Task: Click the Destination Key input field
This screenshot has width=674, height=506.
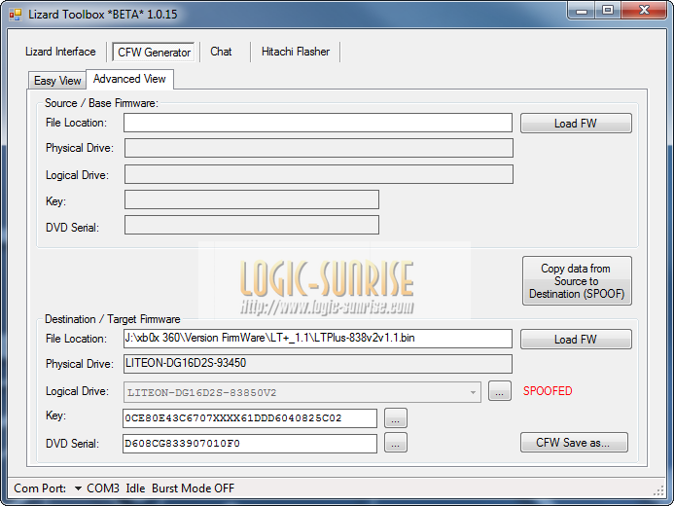Action: (250, 418)
